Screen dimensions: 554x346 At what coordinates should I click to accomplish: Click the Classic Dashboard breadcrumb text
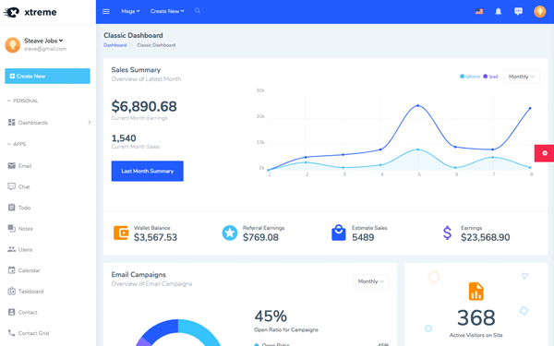click(156, 45)
